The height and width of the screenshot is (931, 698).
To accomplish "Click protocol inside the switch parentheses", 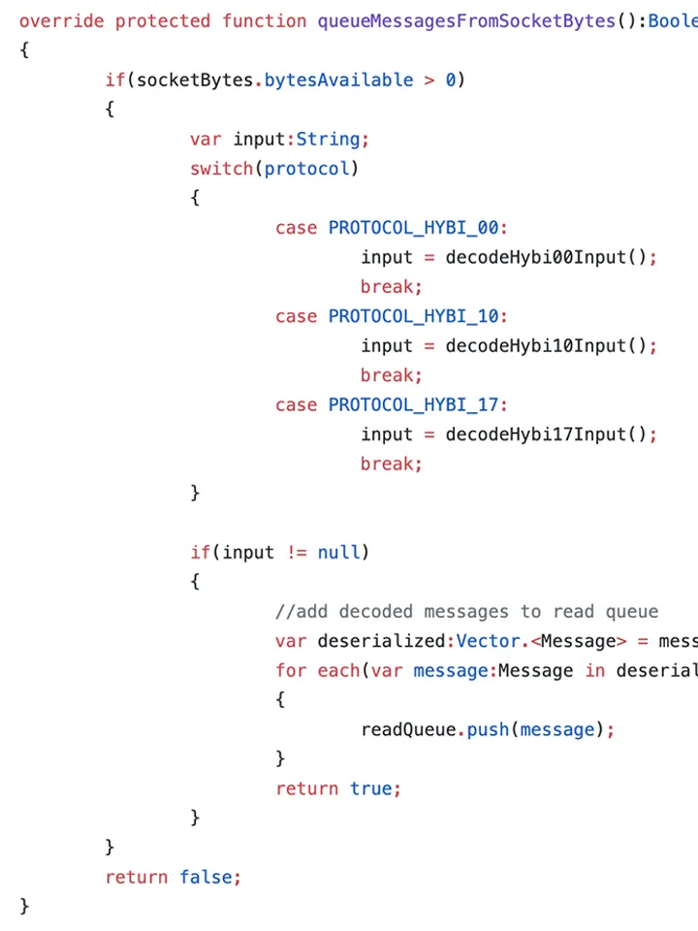I will (306, 169).
